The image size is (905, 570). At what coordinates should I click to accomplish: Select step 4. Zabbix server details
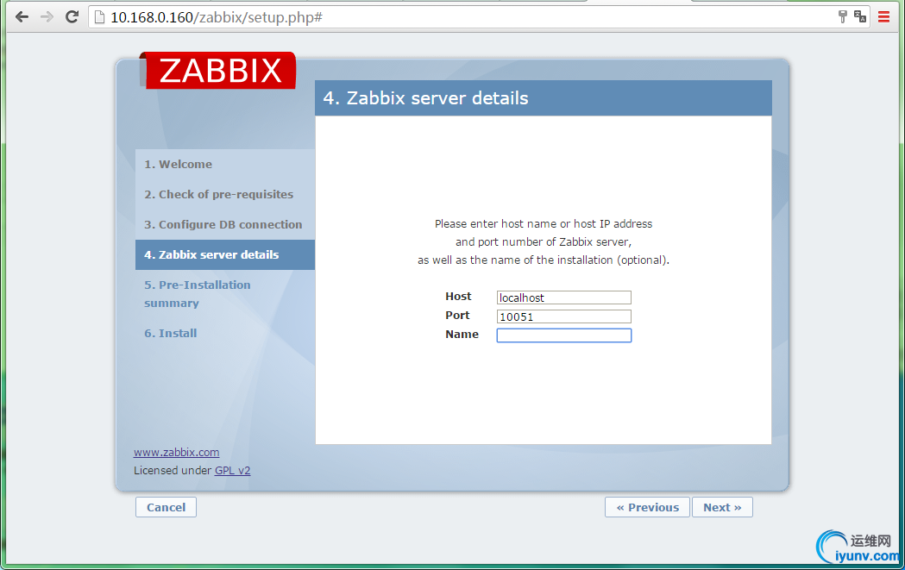point(225,255)
